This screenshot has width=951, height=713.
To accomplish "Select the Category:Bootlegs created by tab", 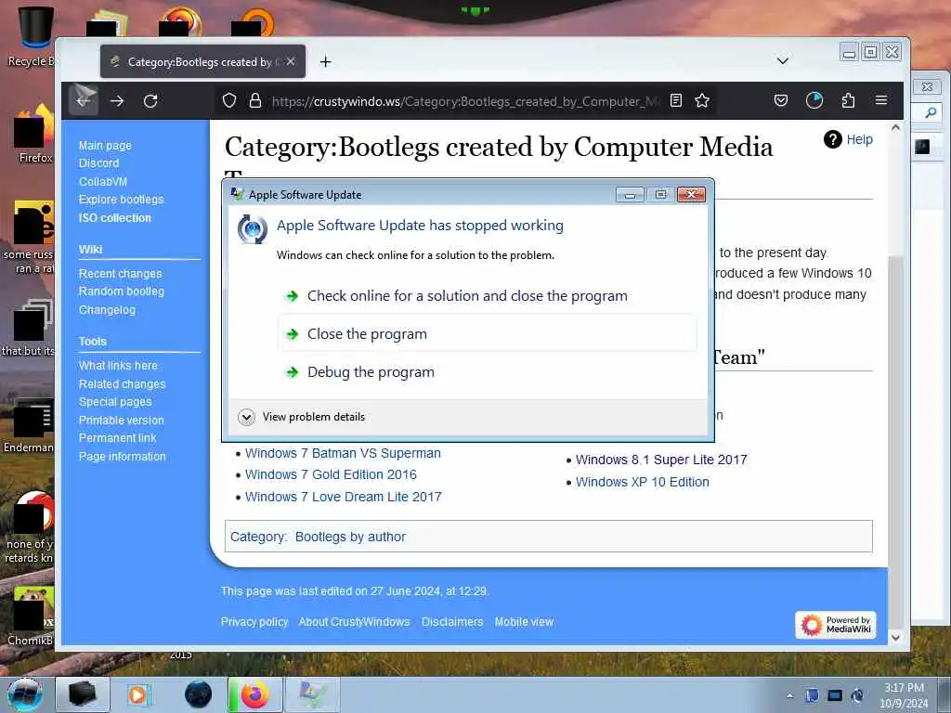I will click(202, 62).
